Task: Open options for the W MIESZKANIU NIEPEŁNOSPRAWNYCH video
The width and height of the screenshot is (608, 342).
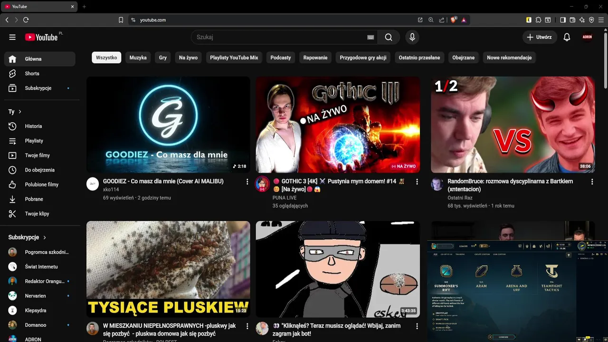Action: 247,326
